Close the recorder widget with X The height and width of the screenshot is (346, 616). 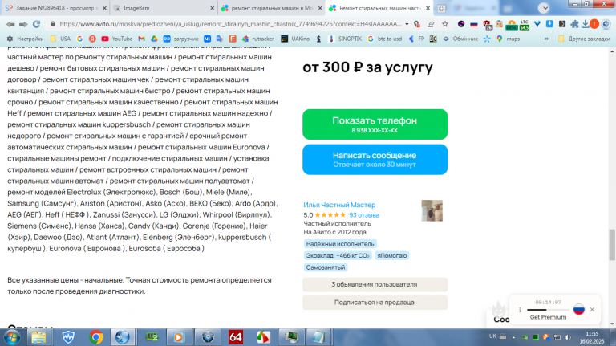(592, 309)
